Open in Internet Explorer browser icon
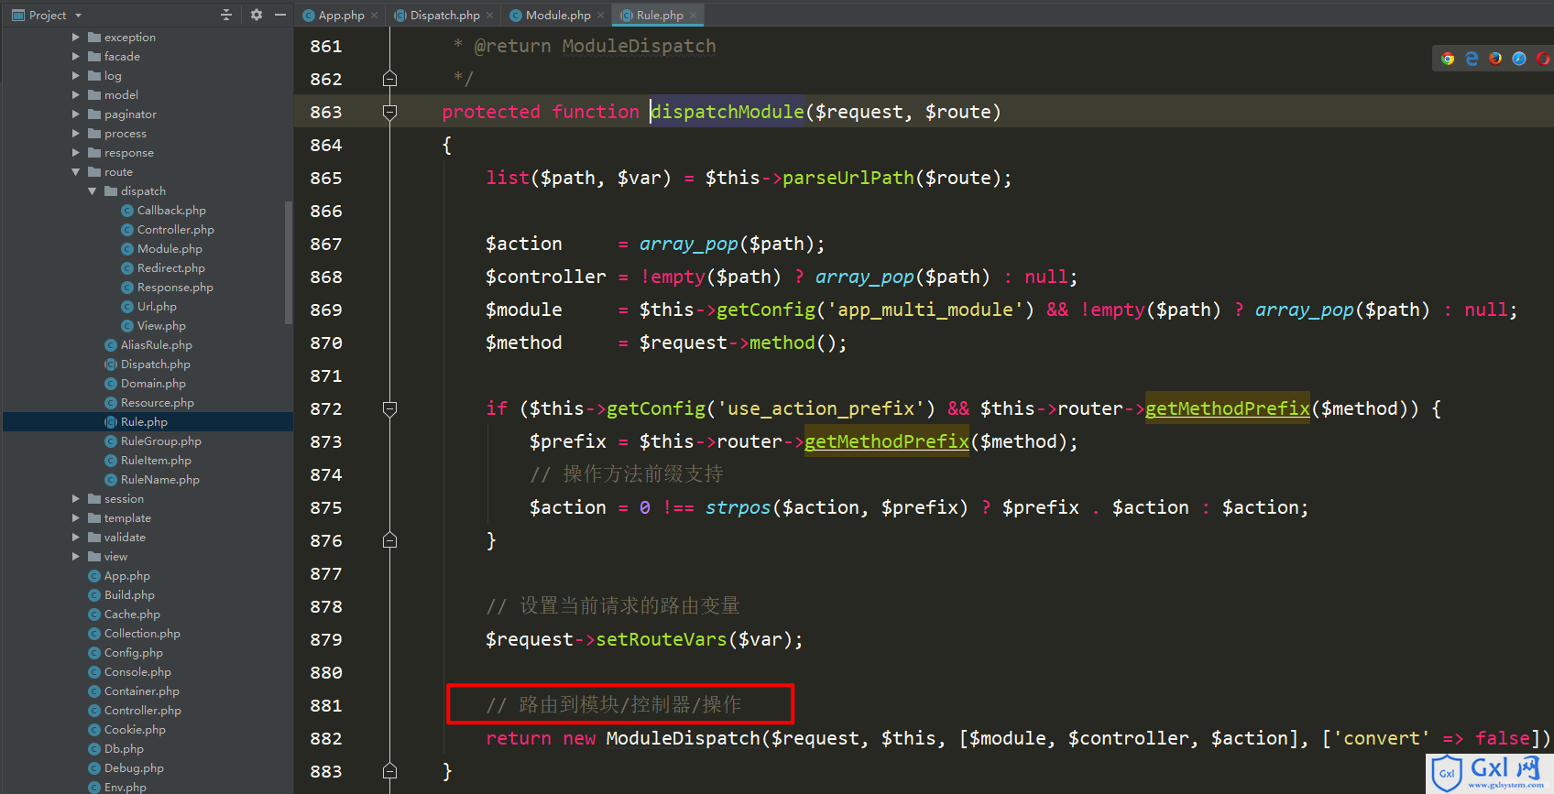 click(x=1472, y=59)
